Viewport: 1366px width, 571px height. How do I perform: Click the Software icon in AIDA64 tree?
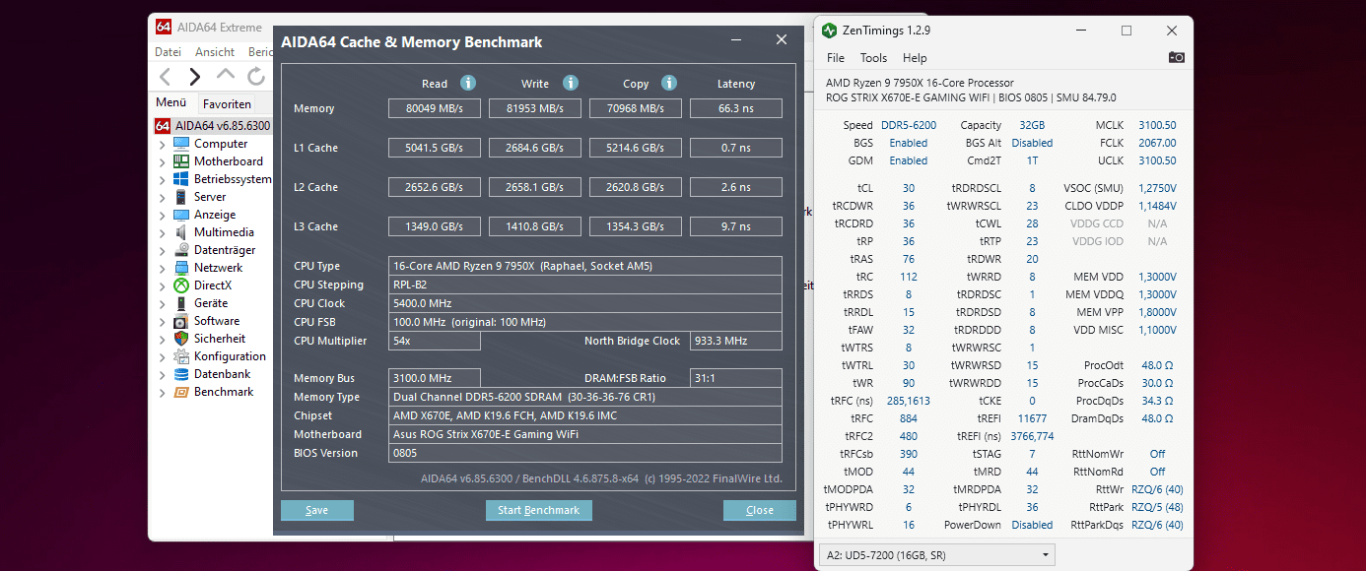point(181,321)
